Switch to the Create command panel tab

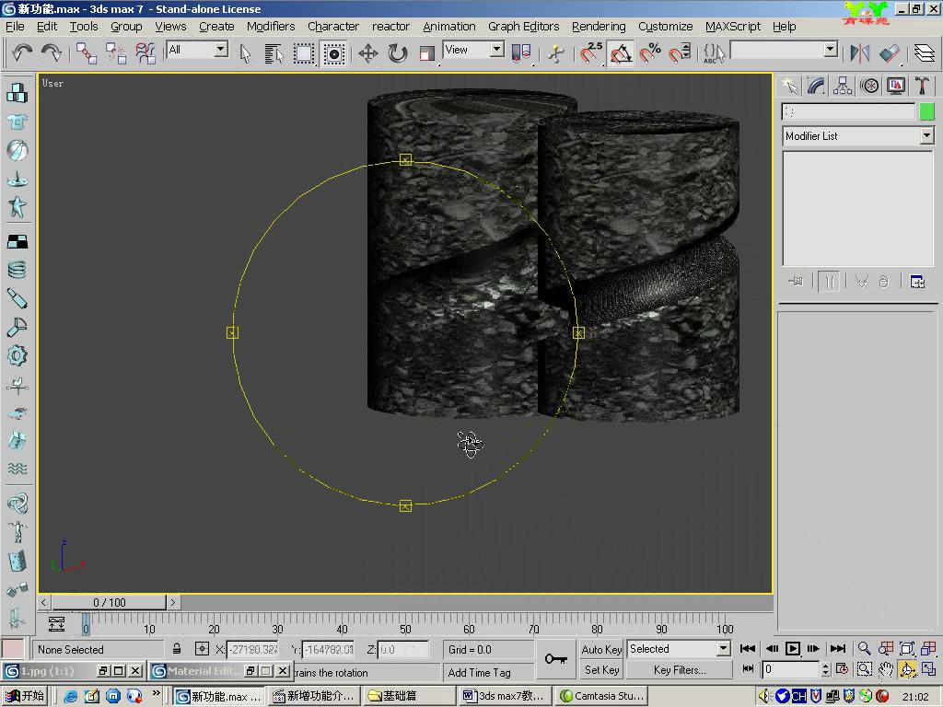790,86
